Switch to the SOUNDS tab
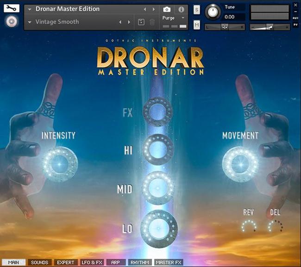 point(40,262)
